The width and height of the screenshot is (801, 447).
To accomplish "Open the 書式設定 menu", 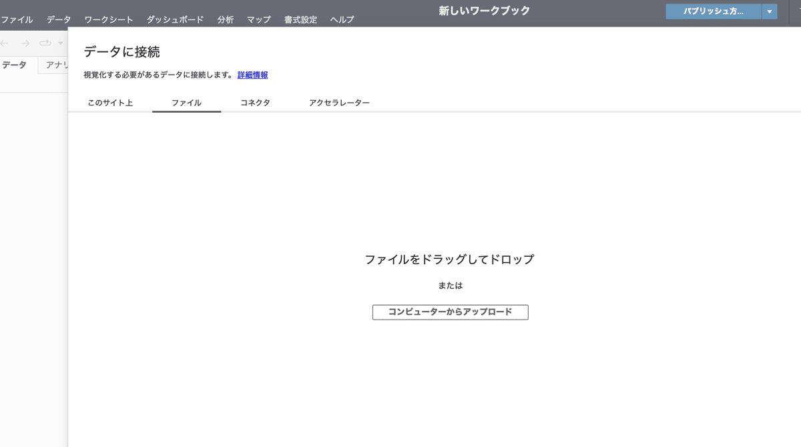I will coord(300,20).
